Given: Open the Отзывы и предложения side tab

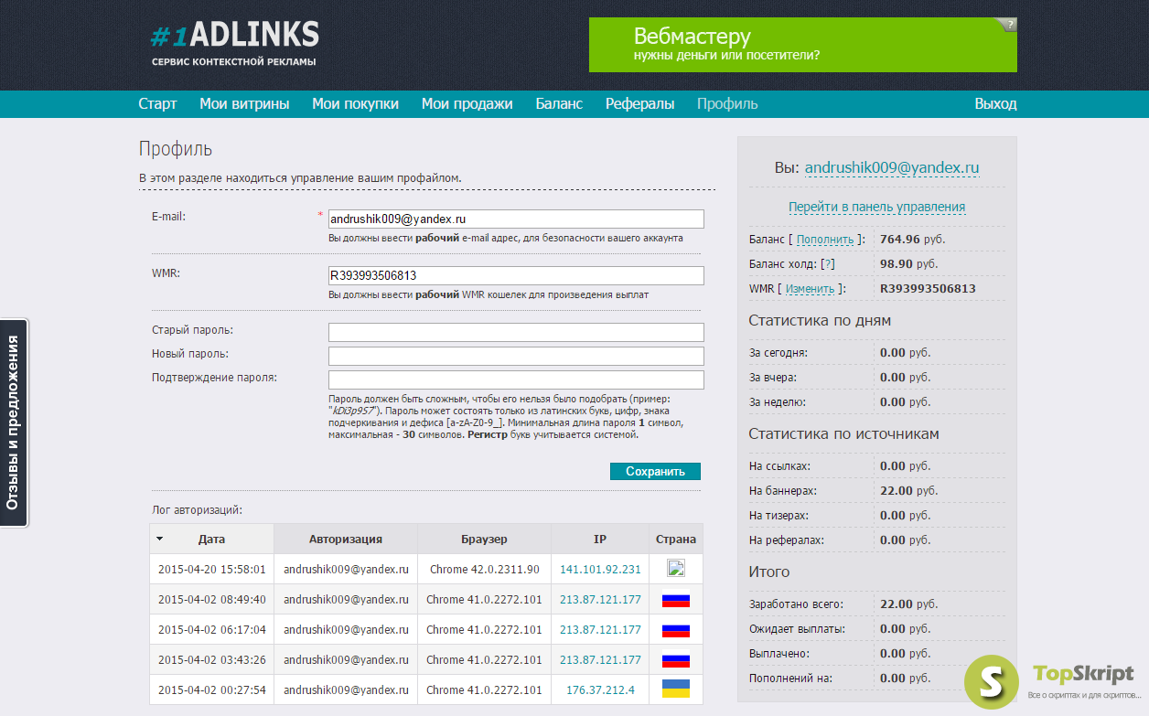Looking at the screenshot, I should (x=14, y=422).
